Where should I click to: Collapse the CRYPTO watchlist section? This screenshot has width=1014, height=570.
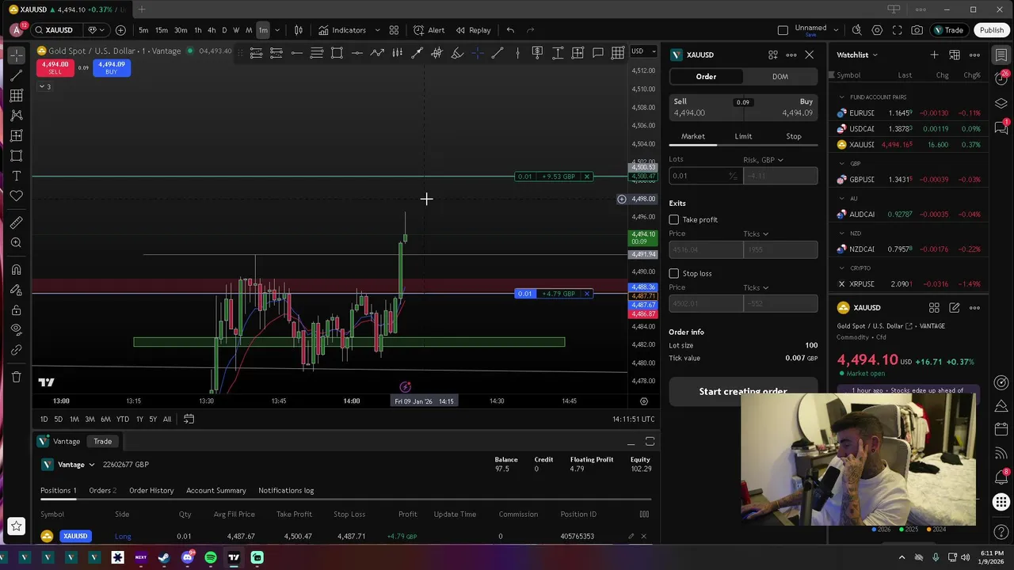(x=842, y=268)
